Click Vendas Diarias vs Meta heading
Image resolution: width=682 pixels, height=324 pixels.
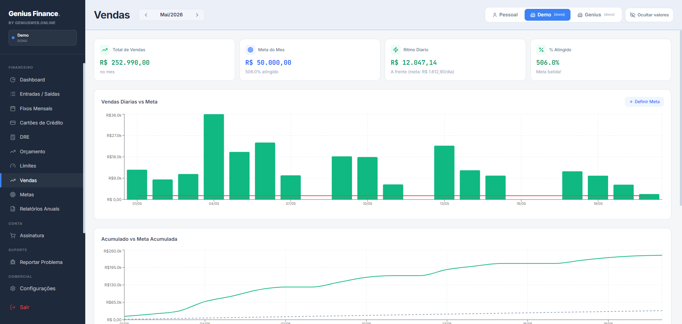pyautogui.click(x=129, y=102)
